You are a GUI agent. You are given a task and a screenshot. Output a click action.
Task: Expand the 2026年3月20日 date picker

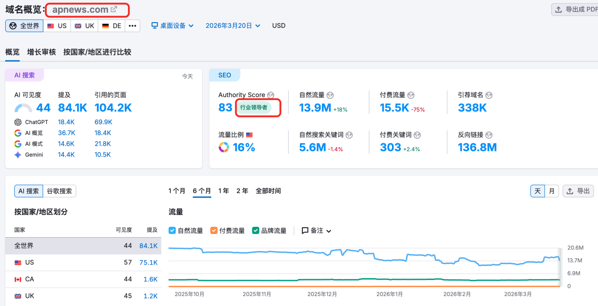(x=232, y=25)
